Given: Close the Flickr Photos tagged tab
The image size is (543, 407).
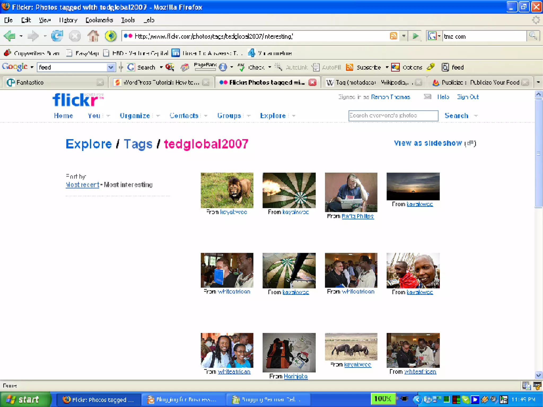Looking at the screenshot, I should click(x=313, y=82).
